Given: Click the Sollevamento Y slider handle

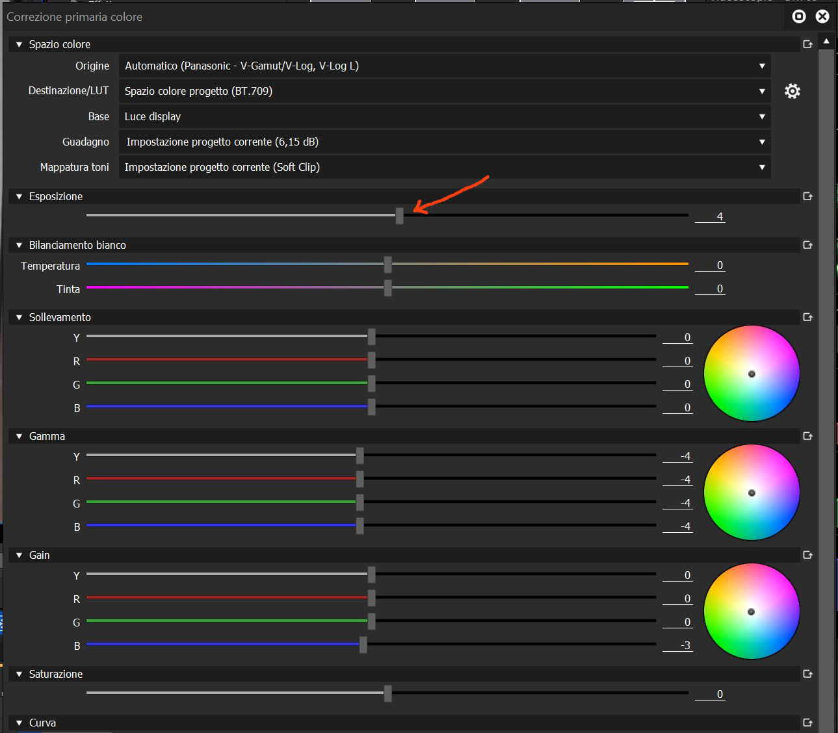Looking at the screenshot, I should click(x=372, y=337).
